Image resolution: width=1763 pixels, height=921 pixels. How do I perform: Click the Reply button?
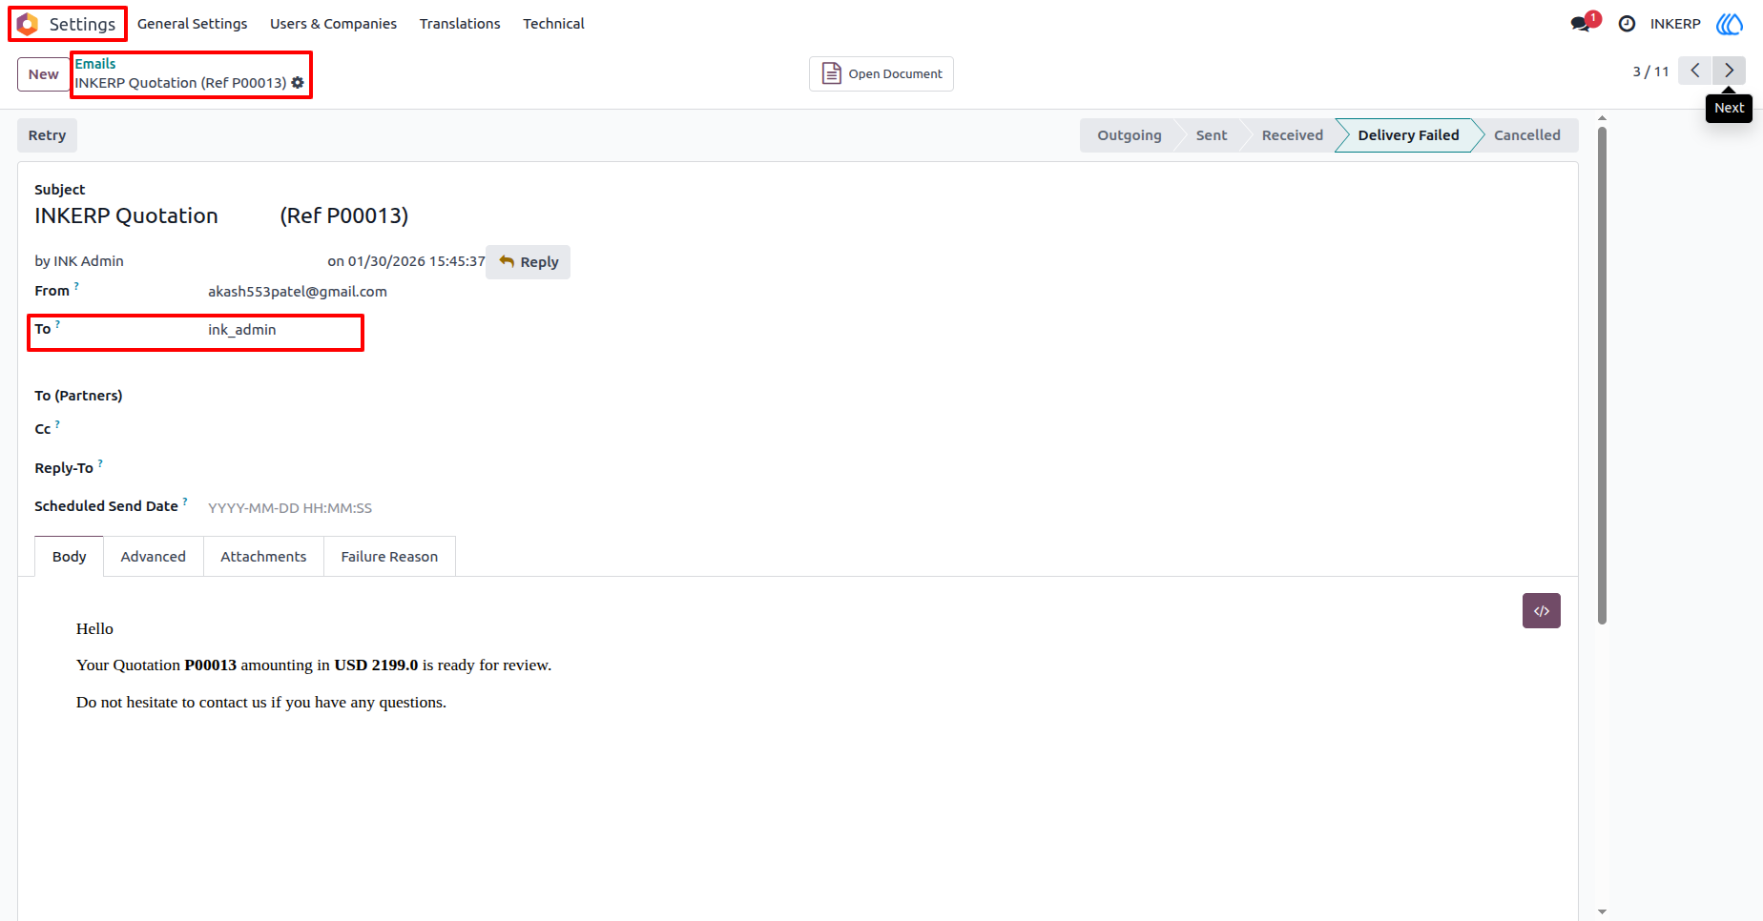[529, 262]
